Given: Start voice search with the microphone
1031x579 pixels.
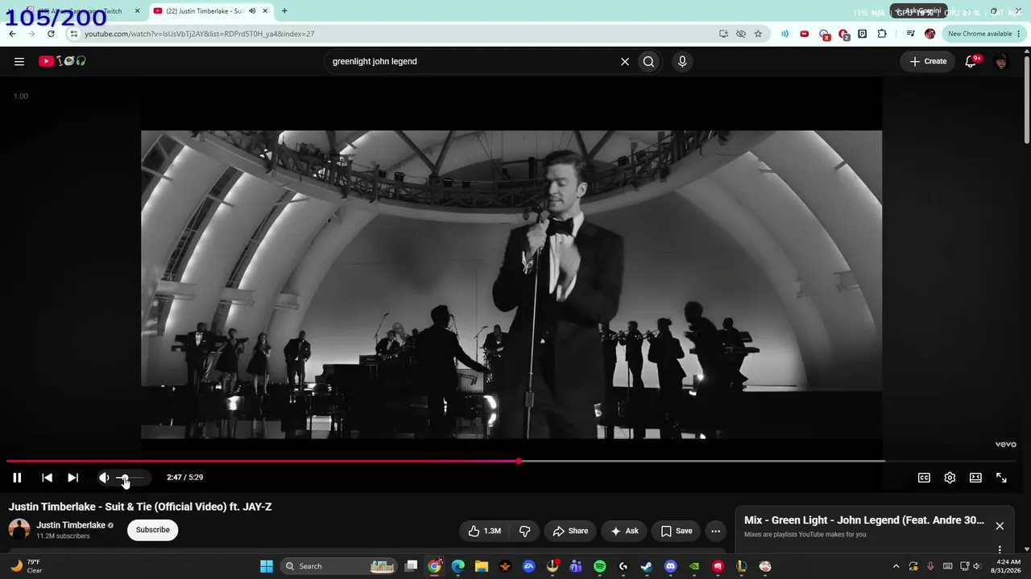Looking at the screenshot, I should 682,61.
